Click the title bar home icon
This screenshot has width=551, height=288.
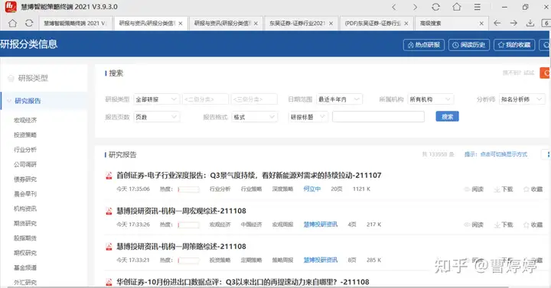456,7
